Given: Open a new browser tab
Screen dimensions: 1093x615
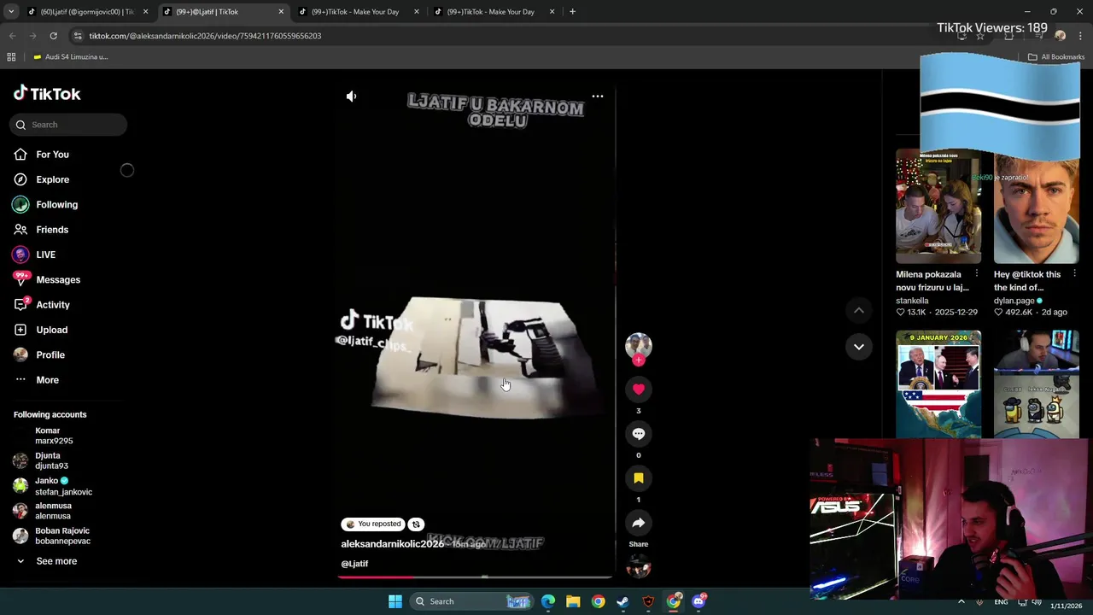Looking at the screenshot, I should tap(572, 12).
